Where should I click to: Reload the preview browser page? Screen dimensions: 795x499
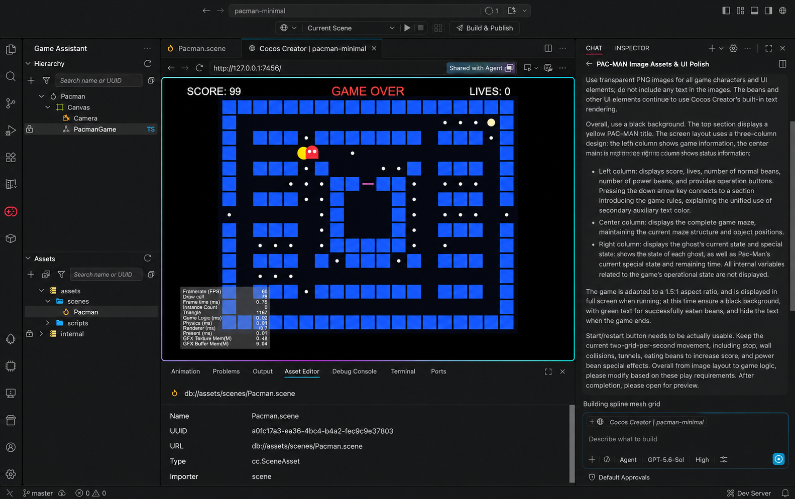[x=199, y=68]
